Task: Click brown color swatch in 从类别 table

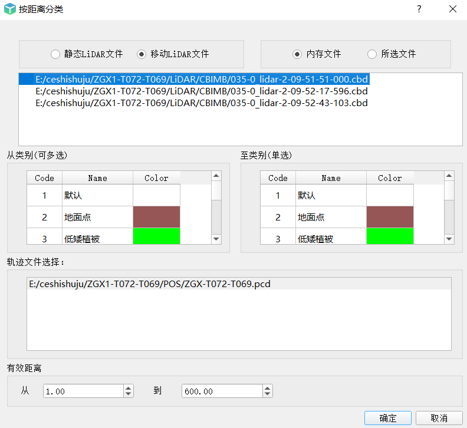Action: pyautogui.click(x=156, y=217)
